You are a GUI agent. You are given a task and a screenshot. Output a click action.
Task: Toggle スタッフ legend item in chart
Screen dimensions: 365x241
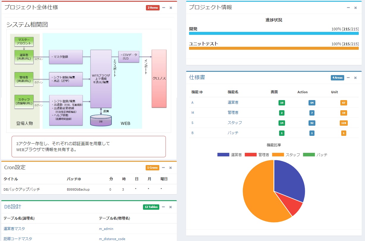click(287, 155)
